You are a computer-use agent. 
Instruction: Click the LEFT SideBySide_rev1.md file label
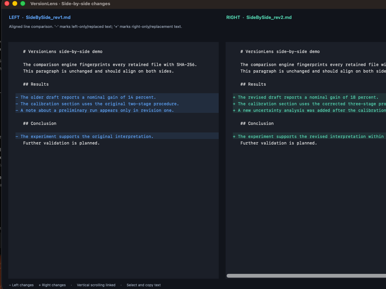pyautogui.click(x=40, y=18)
